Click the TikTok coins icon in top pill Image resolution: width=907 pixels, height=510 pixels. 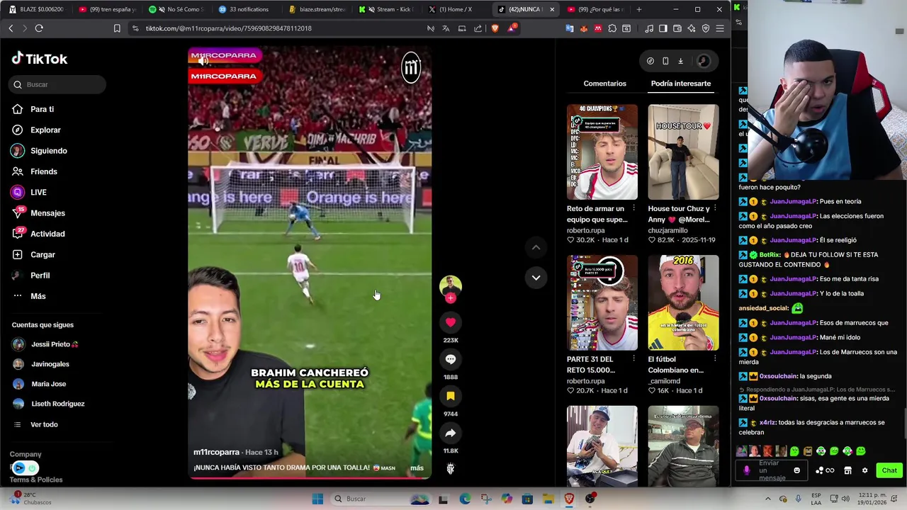pyautogui.click(x=650, y=61)
